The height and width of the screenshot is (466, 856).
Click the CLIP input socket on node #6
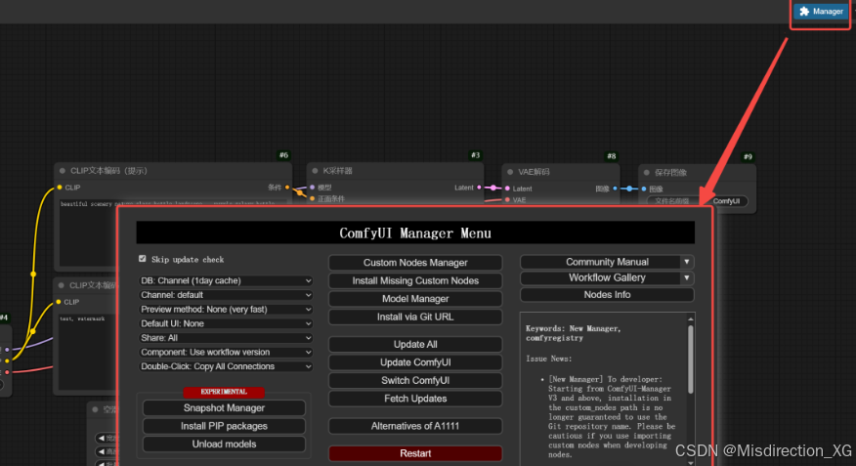tap(60, 188)
